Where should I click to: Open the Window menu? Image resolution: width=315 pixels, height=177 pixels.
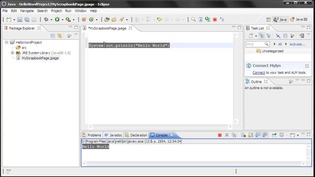(x=81, y=11)
